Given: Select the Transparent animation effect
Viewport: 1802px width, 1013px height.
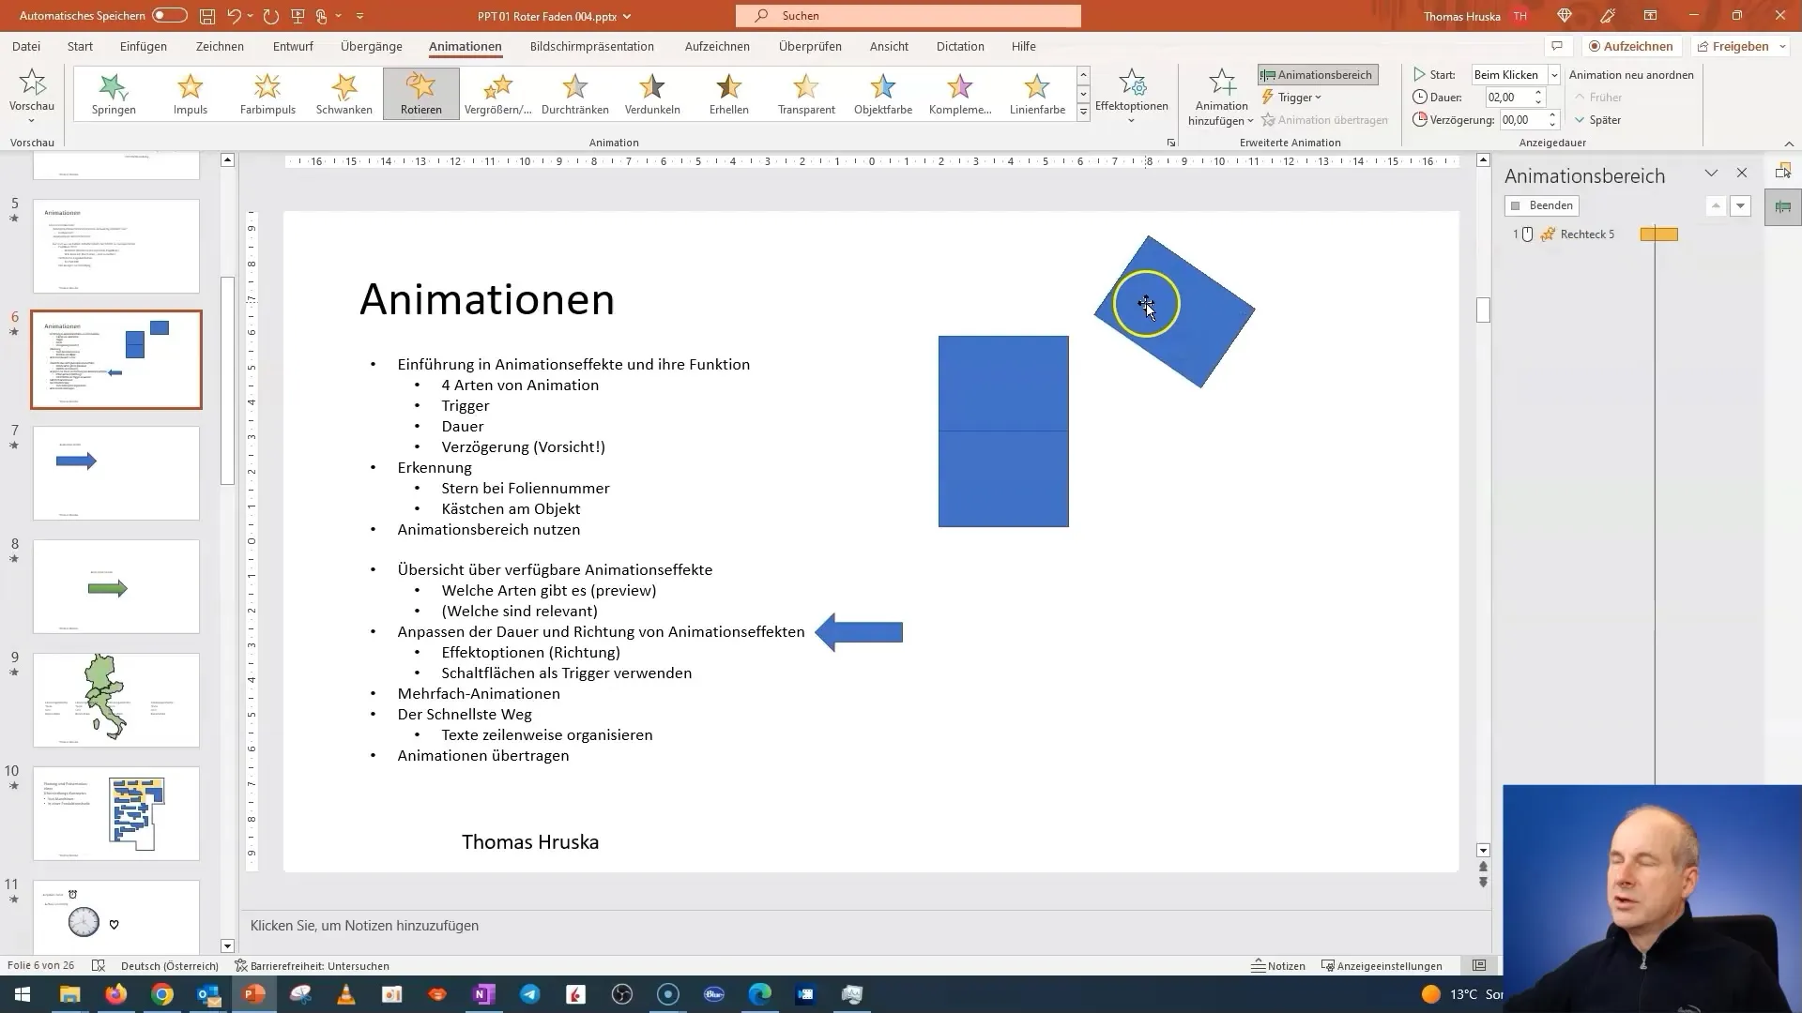Looking at the screenshot, I should click(805, 93).
